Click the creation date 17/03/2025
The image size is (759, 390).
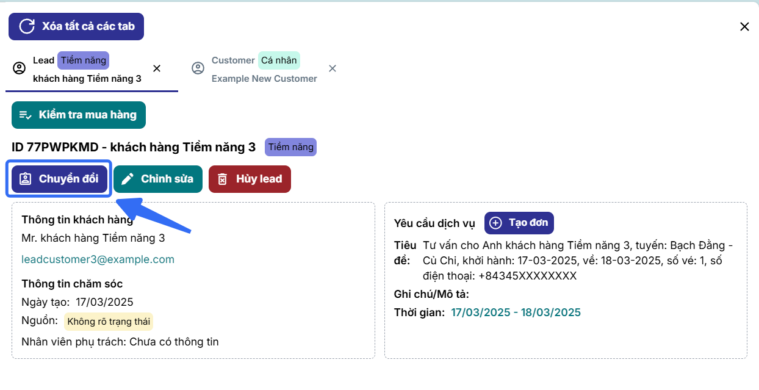click(104, 302)
